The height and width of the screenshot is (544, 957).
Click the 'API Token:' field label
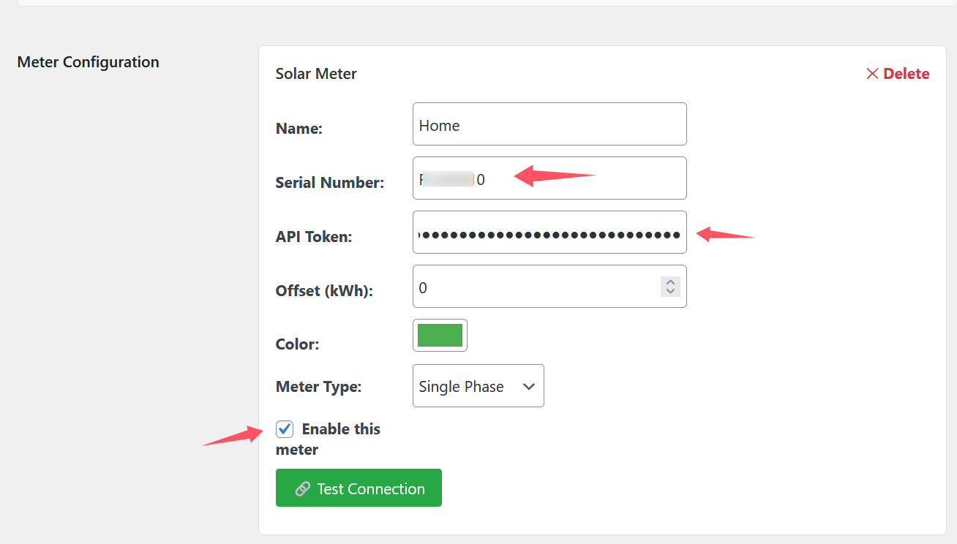(x=314, y=237)
